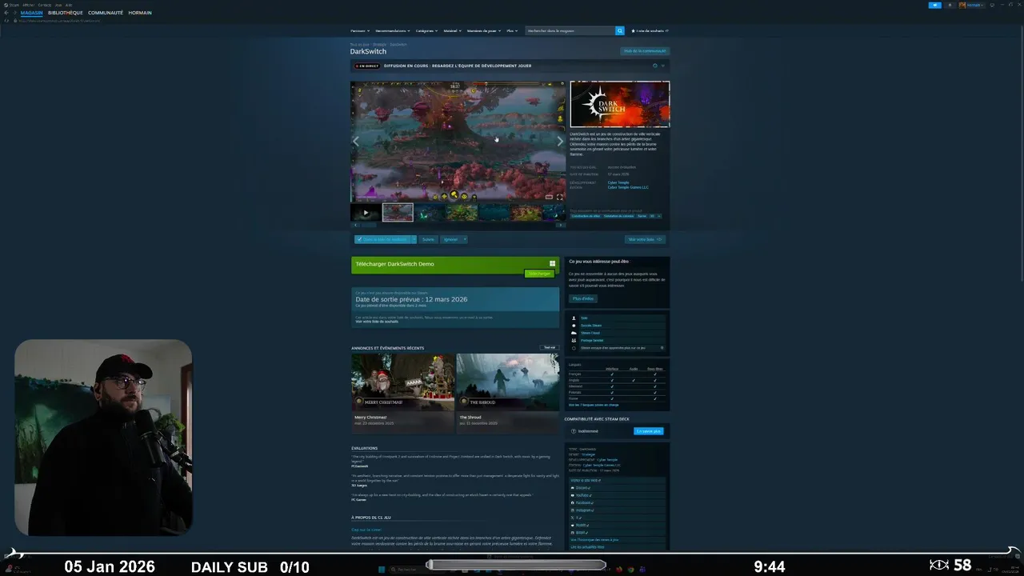
Task: Click the green Télécharger demo button
Action: pyautogui.click(x=540, y=274)
